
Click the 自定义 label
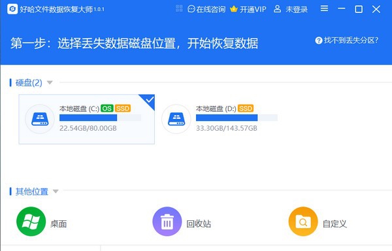click(335, 224)
